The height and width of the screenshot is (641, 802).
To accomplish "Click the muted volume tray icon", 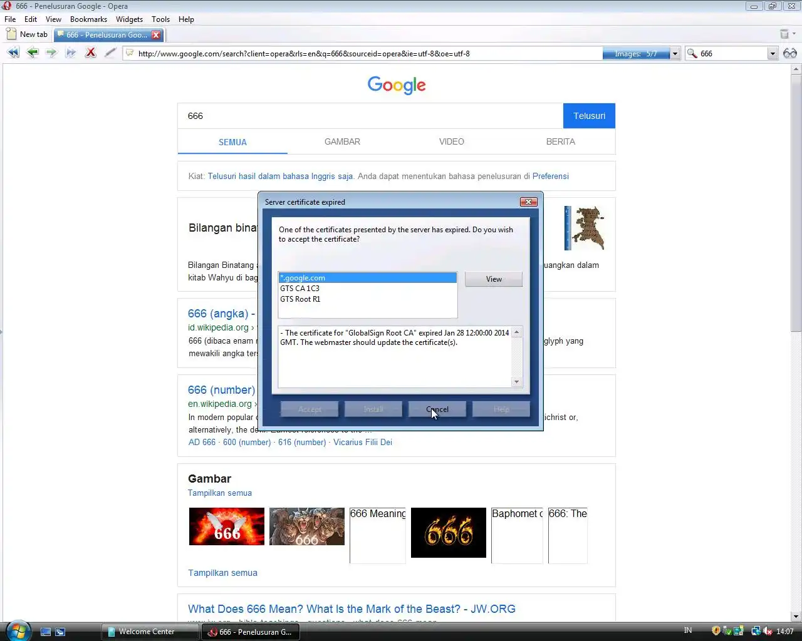I will [x=768, y=631].
